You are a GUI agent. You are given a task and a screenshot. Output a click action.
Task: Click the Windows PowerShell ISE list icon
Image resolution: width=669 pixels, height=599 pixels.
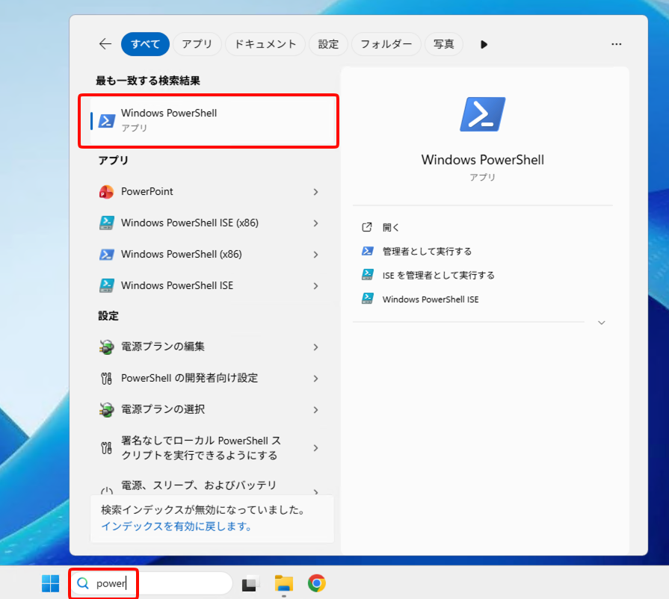[x=106, y=285]
